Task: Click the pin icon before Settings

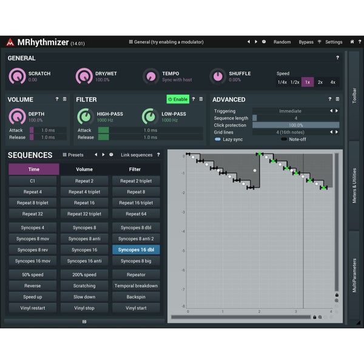Action: pyautogui.click(x=320, y=42)
